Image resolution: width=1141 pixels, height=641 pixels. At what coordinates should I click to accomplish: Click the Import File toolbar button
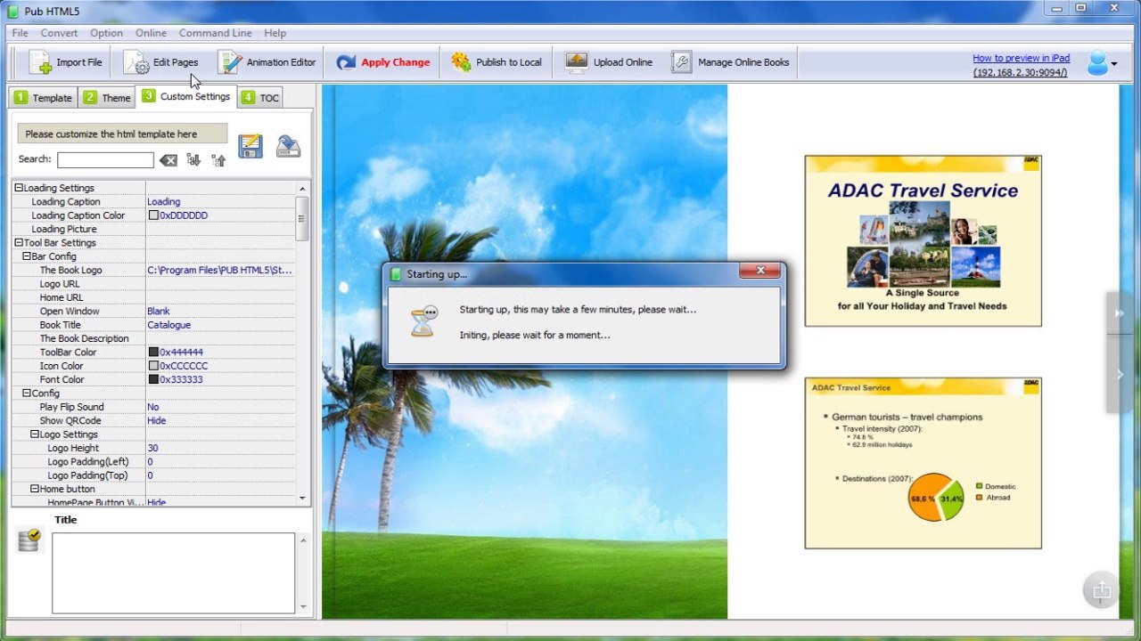tap(65, 62)
